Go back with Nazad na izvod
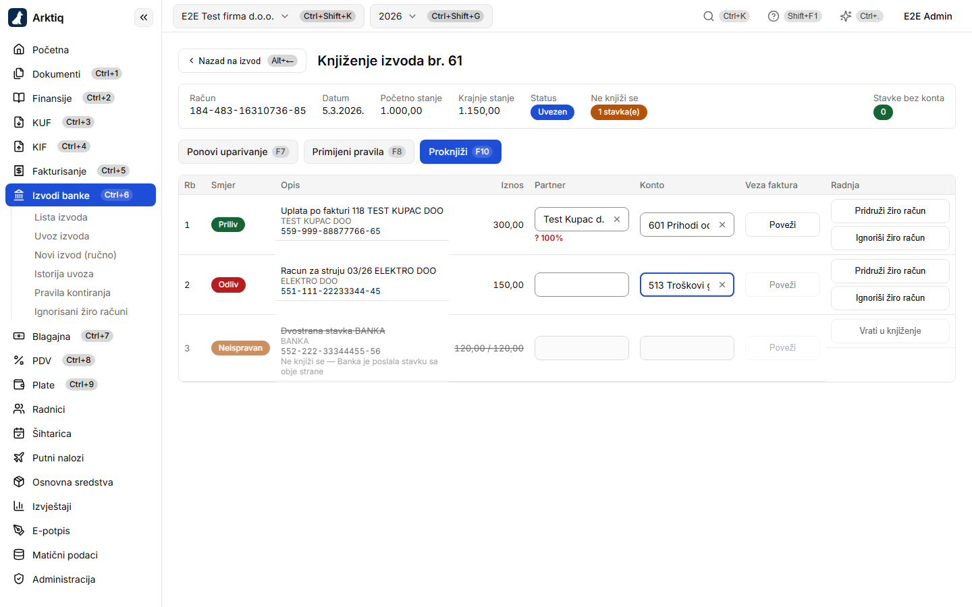The width and height of the screenshot is (972, 607). click(242, 61)
